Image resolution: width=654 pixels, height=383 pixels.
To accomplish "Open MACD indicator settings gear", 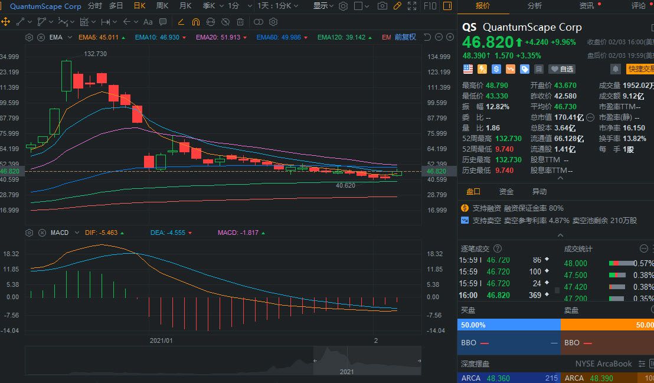I will click(x=29, y=233).
